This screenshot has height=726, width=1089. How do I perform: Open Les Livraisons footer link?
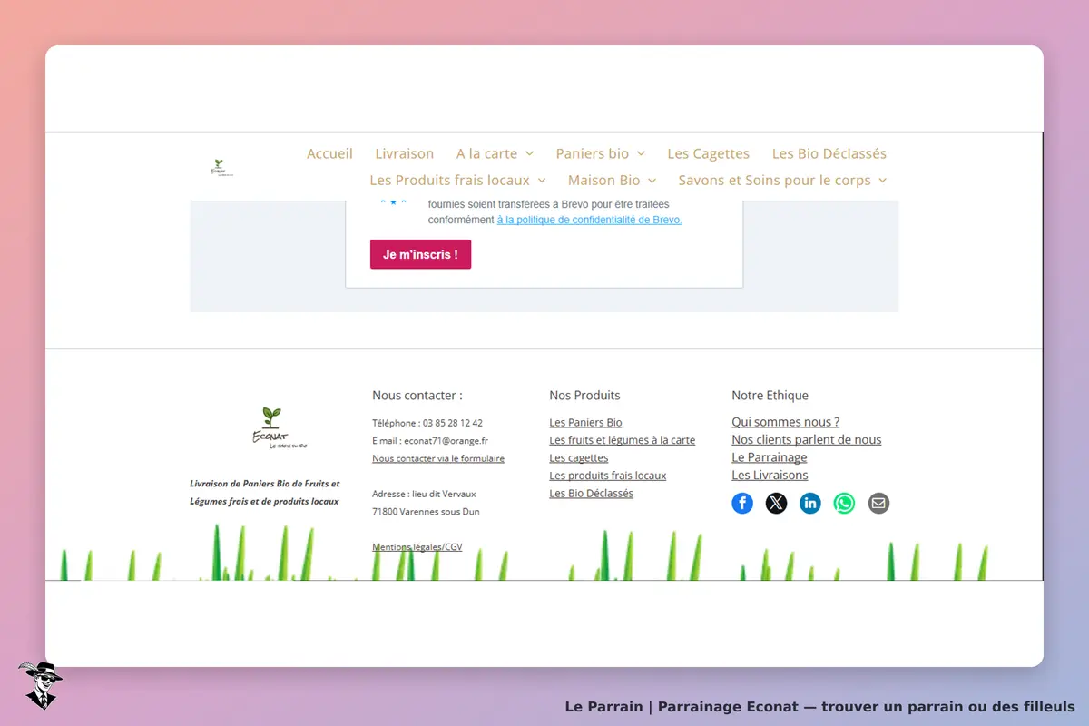click(770, 475)
